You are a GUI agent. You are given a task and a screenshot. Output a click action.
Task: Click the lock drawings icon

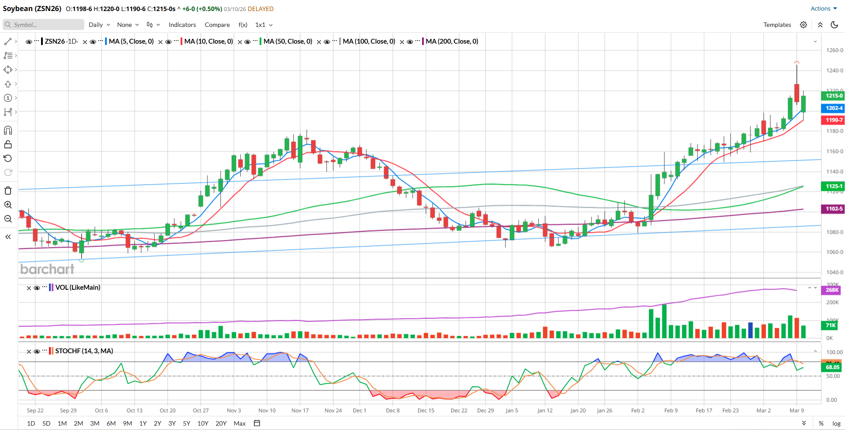(x=8, y=145)
